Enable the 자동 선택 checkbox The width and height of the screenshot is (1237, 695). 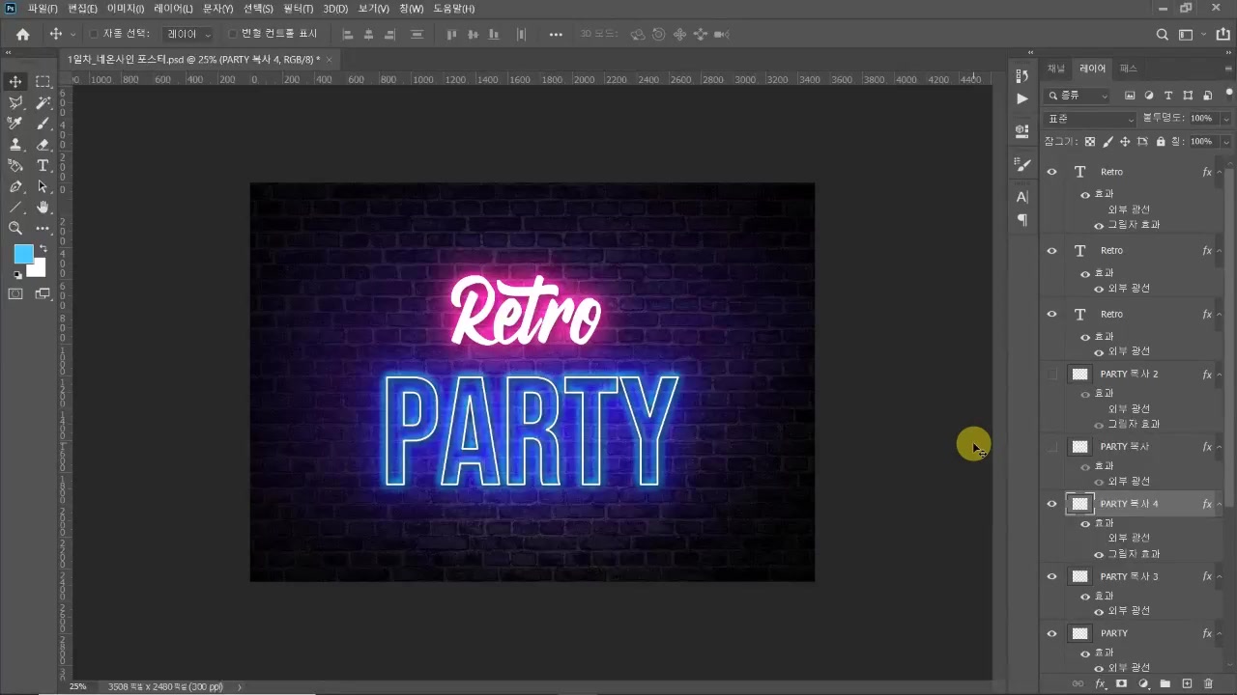94,34
